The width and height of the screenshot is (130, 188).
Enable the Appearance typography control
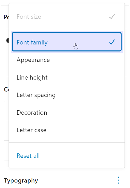(x=67, y=60)
